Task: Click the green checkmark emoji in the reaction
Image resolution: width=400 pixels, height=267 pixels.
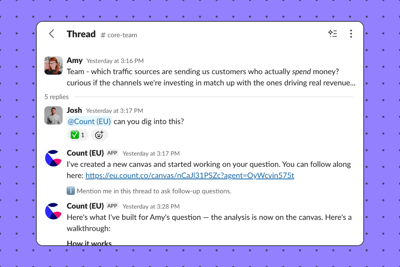Action: click(75, 135)
